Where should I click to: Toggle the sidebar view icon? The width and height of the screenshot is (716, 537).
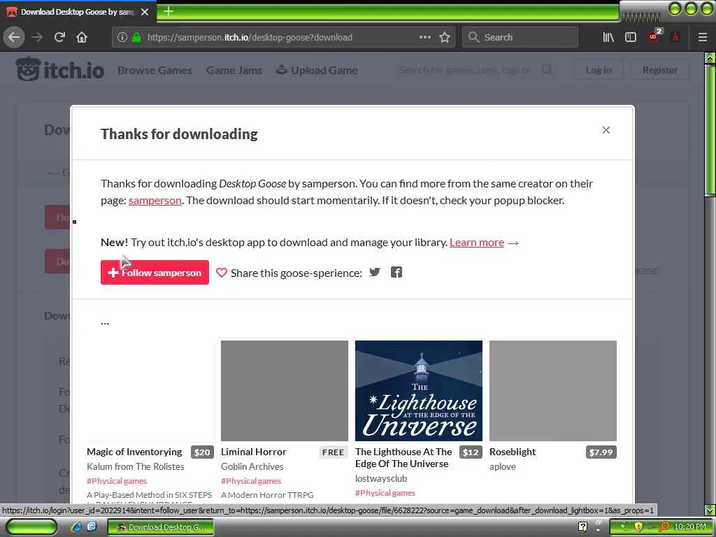631,37
